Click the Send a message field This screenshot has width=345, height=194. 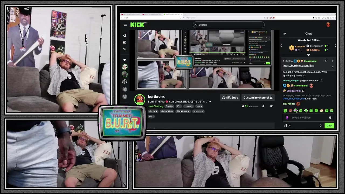click(x=309, y=118)
